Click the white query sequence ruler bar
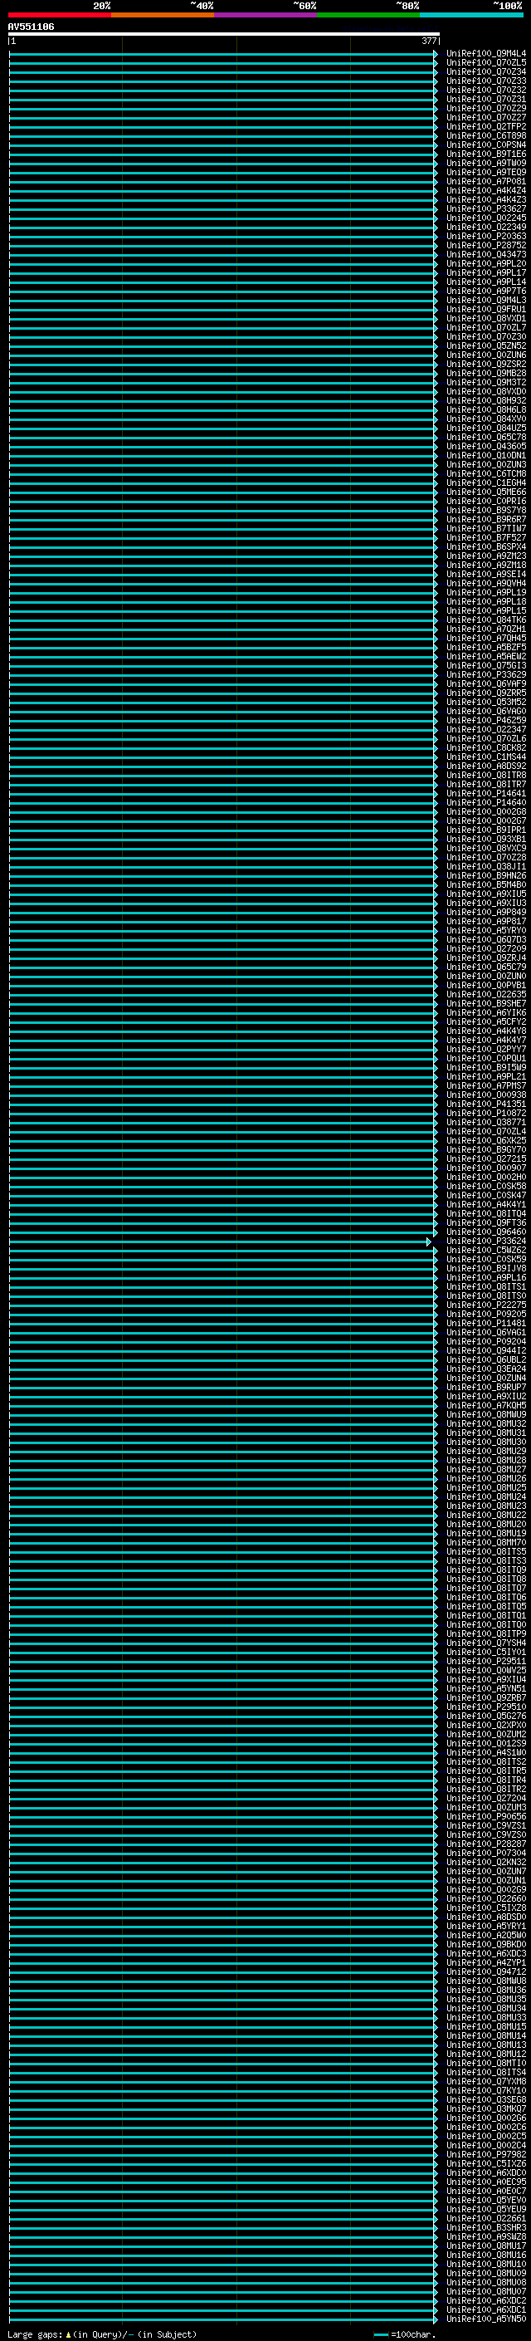The image size is (531, 2341). (x=223, y=35)
